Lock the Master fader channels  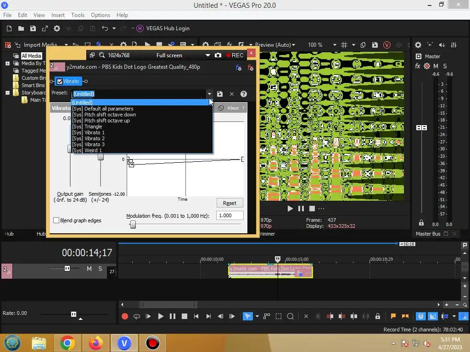[x=421, y=223]
